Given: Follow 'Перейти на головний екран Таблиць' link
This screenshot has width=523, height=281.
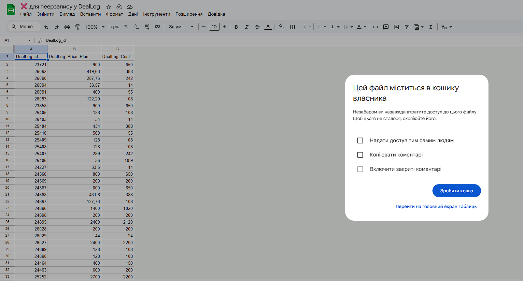Looking at the screenshot, I should pos(436,206).
